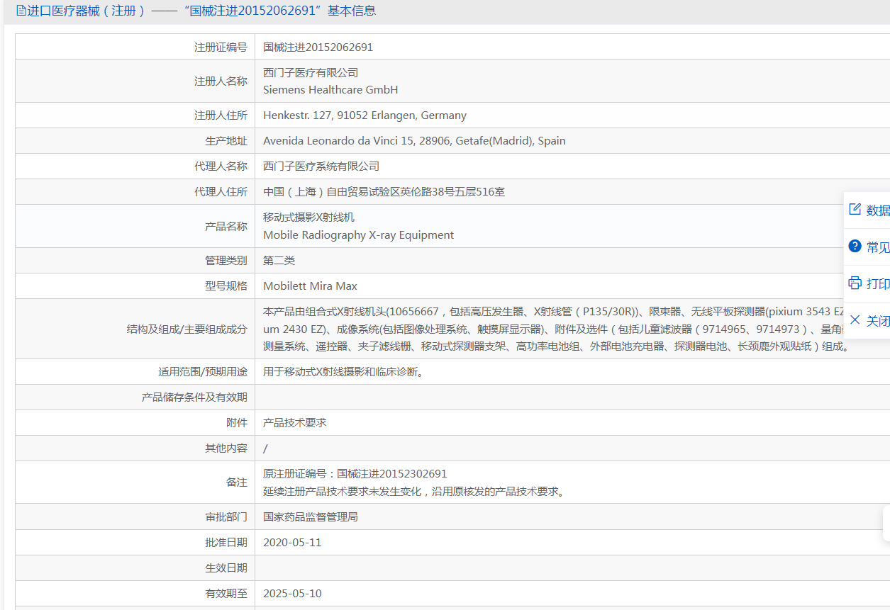The image size is (890, 610).
Task: Select production address Avenida Leonardo da Vinci
Action: point(414,141)
